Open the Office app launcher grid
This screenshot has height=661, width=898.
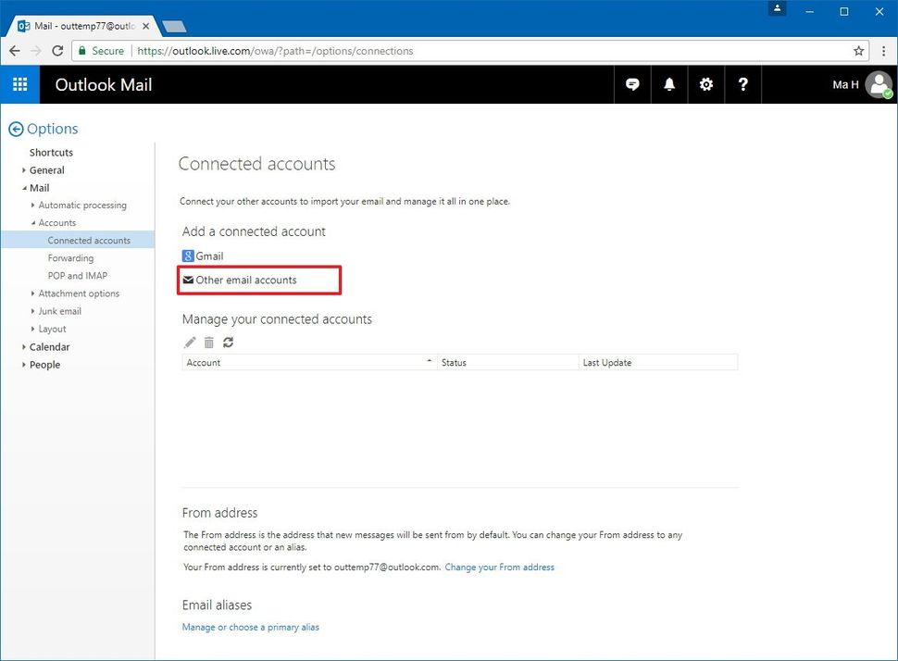pos(19,84)
